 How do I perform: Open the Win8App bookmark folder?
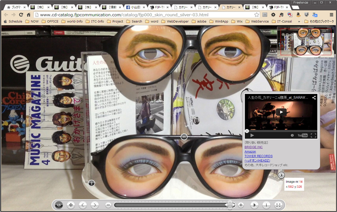pos(219,22)
